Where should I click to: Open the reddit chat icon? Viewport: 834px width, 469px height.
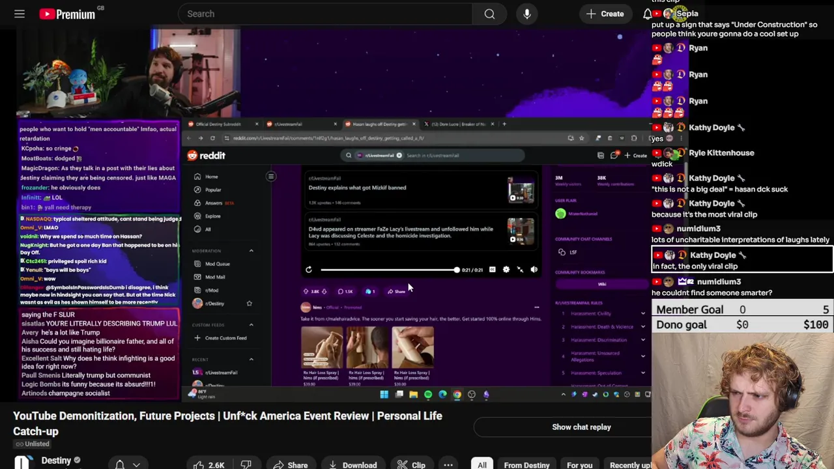(614, 156)
